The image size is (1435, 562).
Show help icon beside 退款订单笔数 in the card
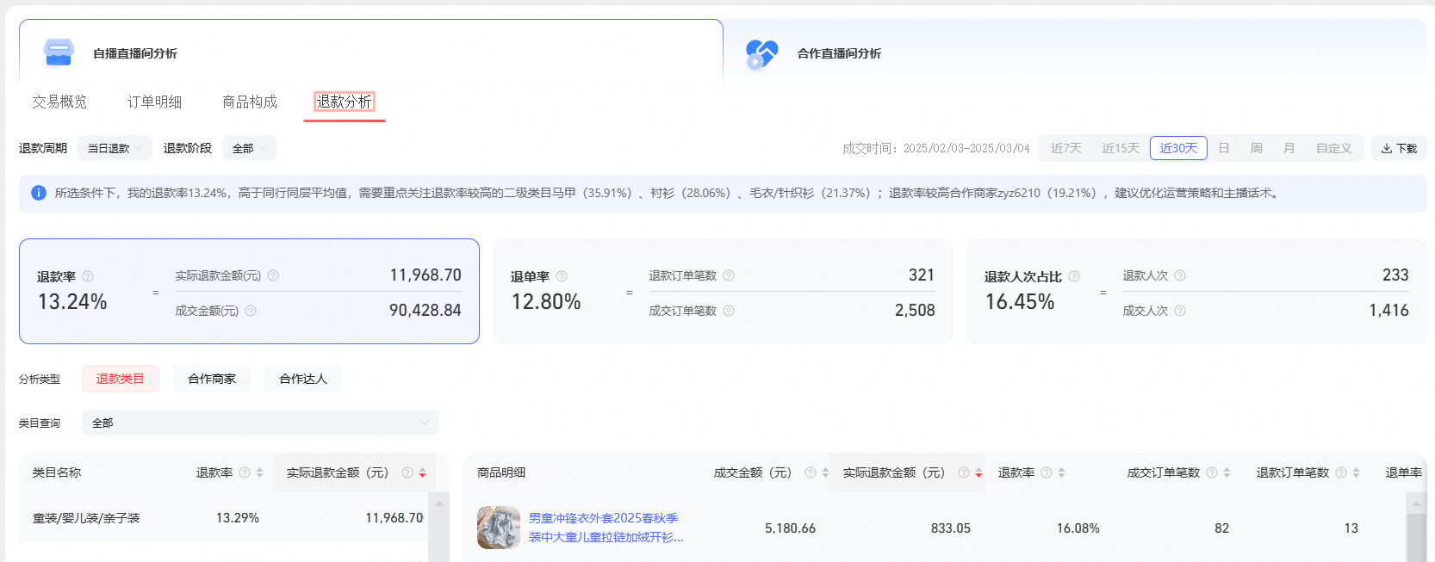tap(729, 275)
